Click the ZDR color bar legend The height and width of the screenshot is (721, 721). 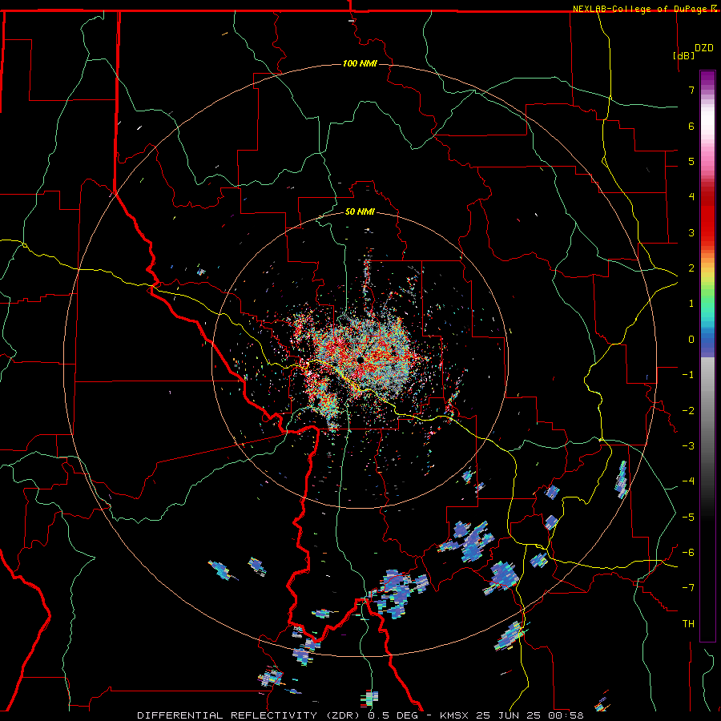(x=707, y=356)
